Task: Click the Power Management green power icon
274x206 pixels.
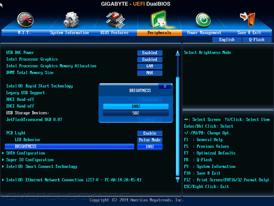Action: coord(203,20)
